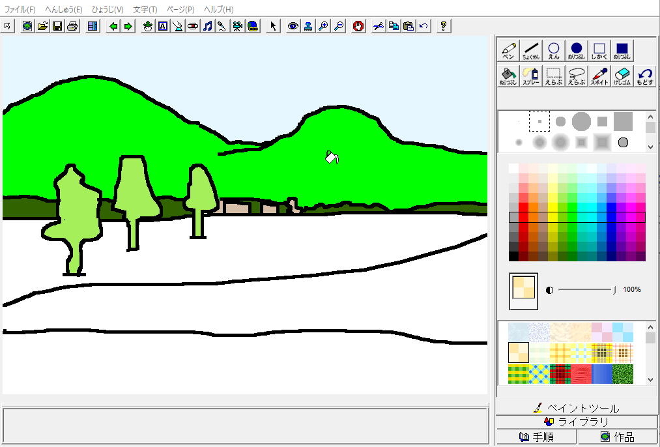
Task: Click the music note icon in toolbar
Action: tap(207, 26)
